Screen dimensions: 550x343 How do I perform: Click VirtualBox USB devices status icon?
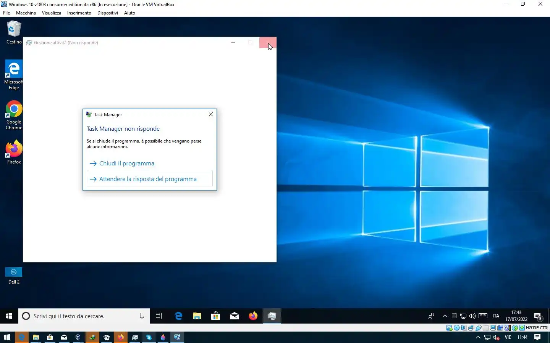478,328
